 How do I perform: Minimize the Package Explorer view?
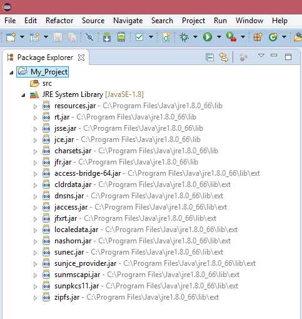coord(274,55)
